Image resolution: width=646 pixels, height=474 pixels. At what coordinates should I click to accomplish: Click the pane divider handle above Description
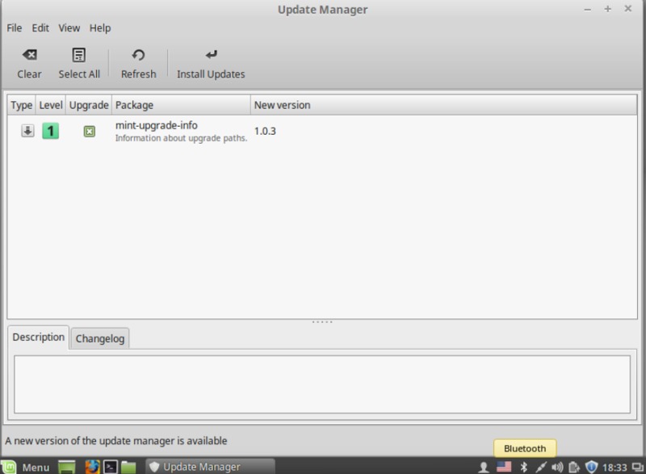322,321
